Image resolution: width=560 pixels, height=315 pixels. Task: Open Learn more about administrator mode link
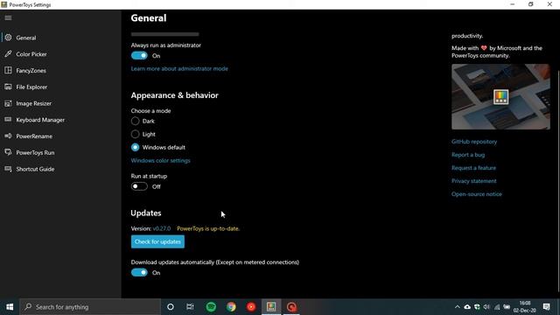[179, 68]
